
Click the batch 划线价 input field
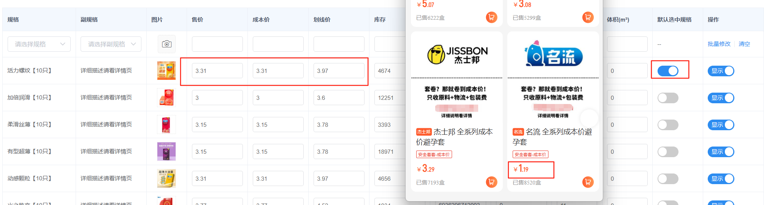coord(339,44)
